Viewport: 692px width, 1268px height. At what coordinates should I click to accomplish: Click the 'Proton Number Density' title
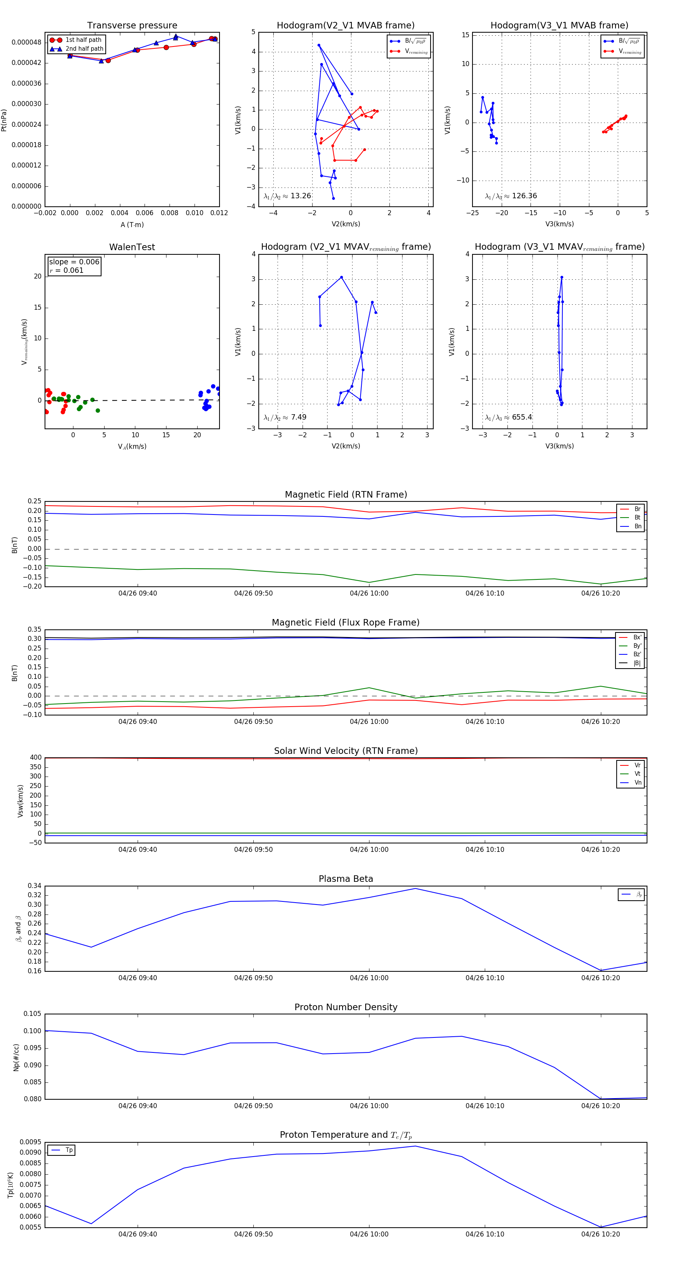click(x=346, y=1007)
